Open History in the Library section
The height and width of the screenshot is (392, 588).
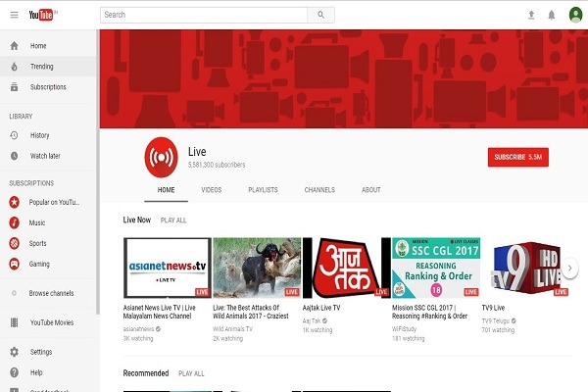(x=48, y=135)
